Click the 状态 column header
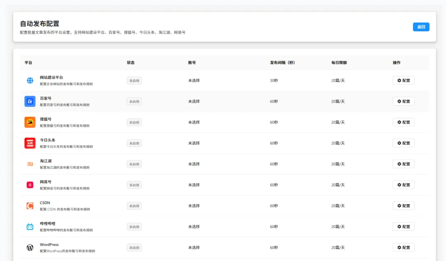 click(130, 63)
